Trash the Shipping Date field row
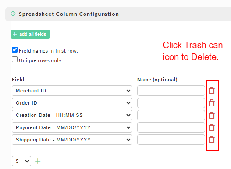The height and width of the screenshot is (169, 231). [212, 140]
